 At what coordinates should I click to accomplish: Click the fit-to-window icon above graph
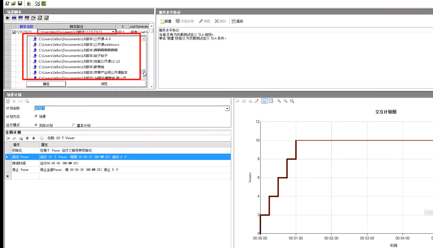[x=271, y=101]
